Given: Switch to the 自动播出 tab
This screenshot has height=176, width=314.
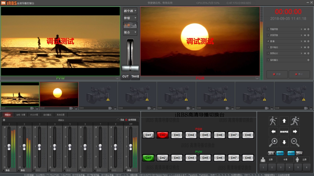Looking at the screenshot, I should tap(47, 115).
